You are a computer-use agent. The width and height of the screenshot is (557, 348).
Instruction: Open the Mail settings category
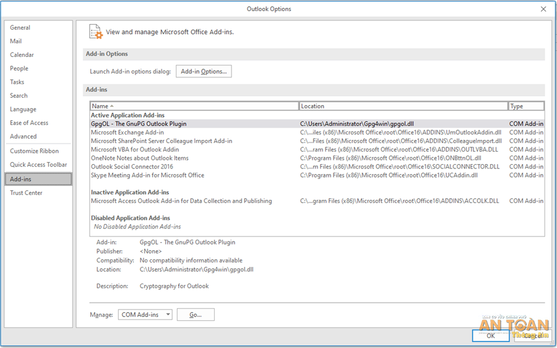point(16,41)
